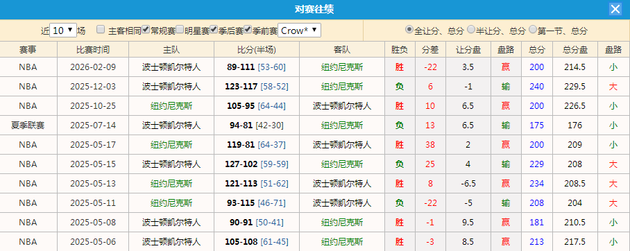Screen dimensions: 630x251
Task: Click point difference 25 value
Action: click(430, 164)
